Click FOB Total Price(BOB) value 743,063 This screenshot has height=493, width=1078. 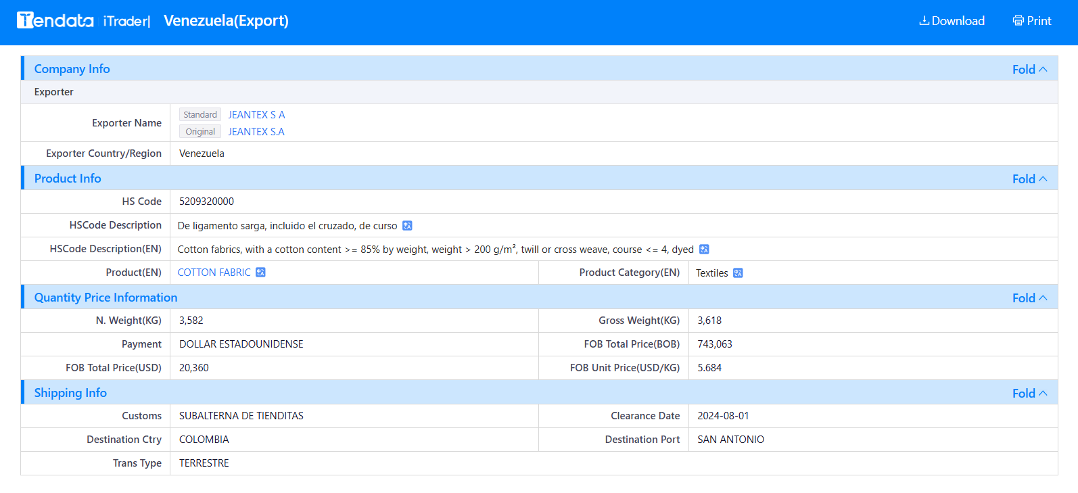coord(715,344)
